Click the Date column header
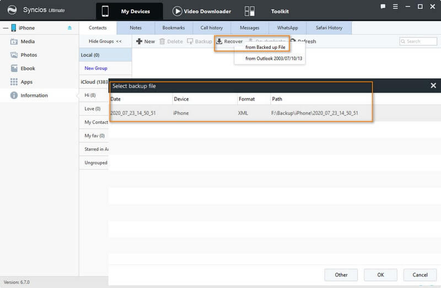 click(141, 99)
